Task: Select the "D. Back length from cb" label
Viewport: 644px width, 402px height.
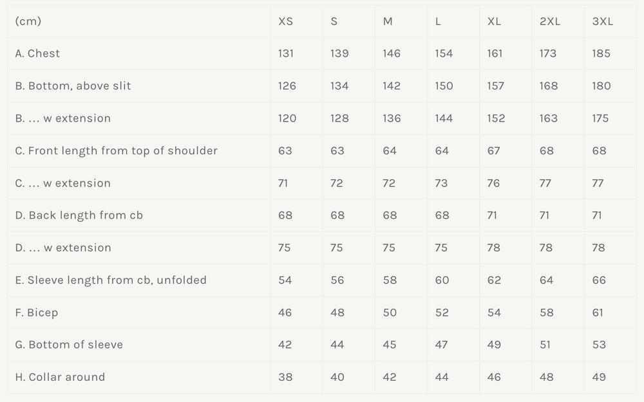Action: tap(79, 215)
